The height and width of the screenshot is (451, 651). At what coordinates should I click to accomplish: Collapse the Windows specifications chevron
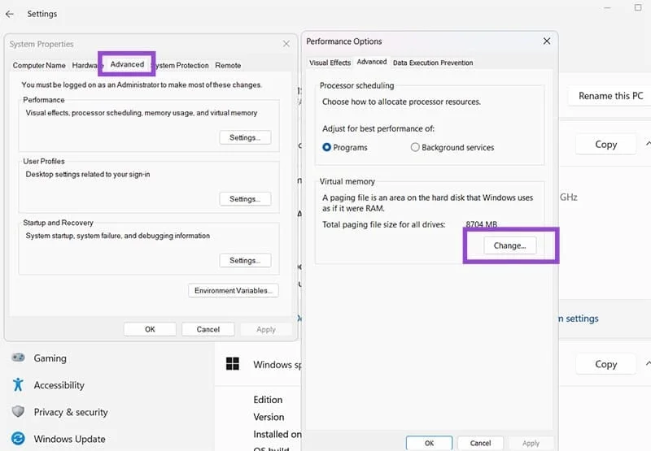647,364
